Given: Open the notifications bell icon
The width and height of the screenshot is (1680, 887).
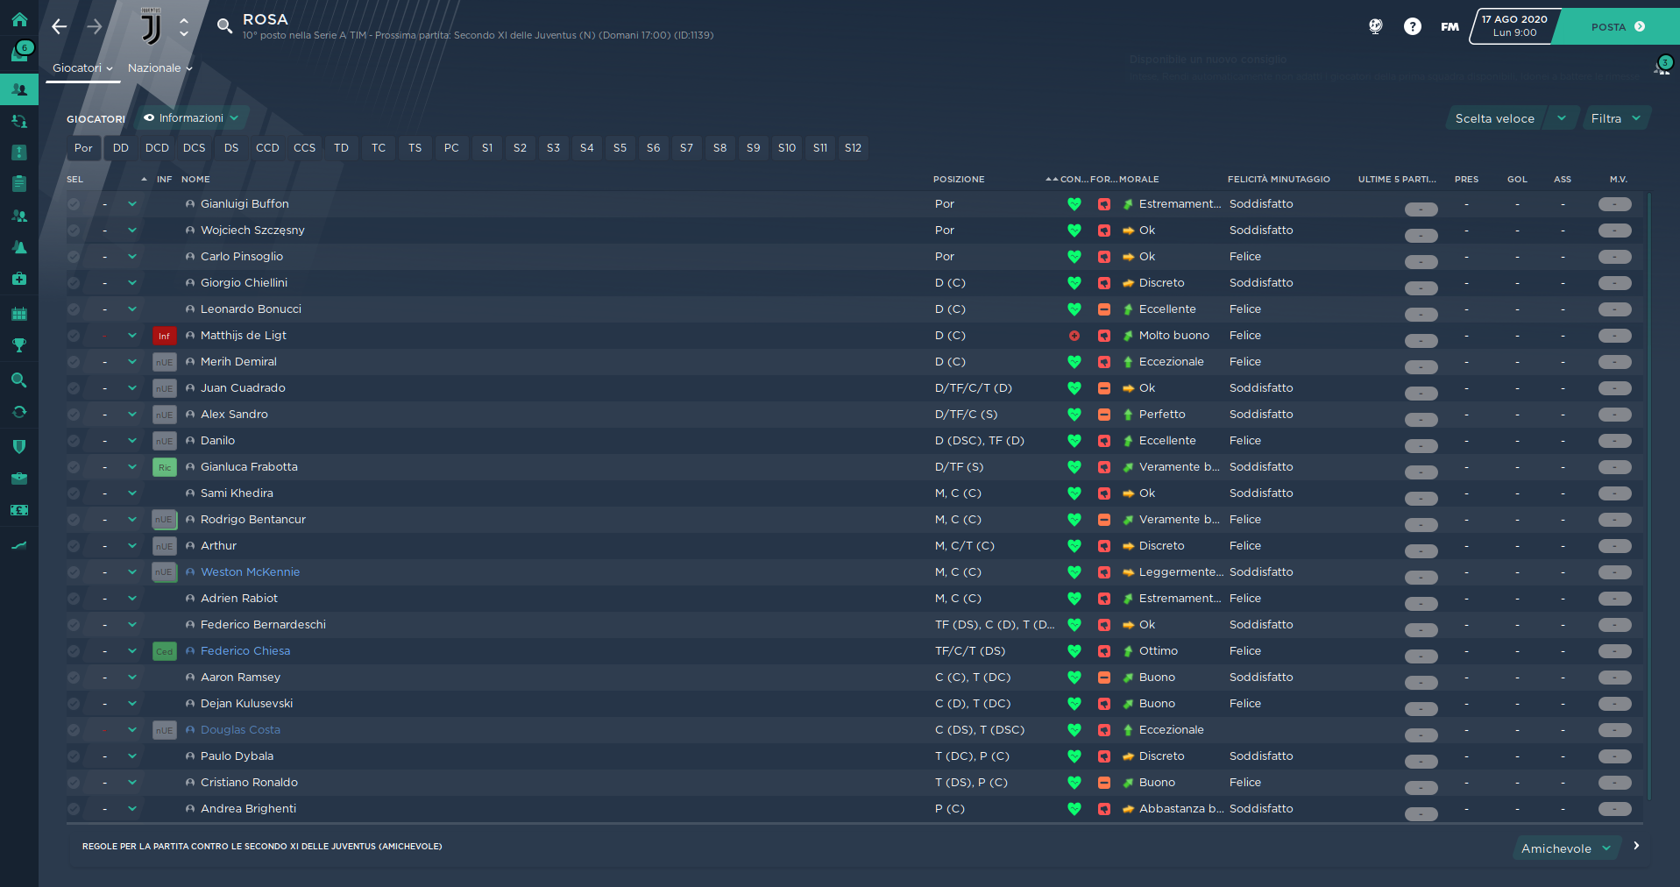Looking at the screenshot, I should click(x=1662, y=67).
